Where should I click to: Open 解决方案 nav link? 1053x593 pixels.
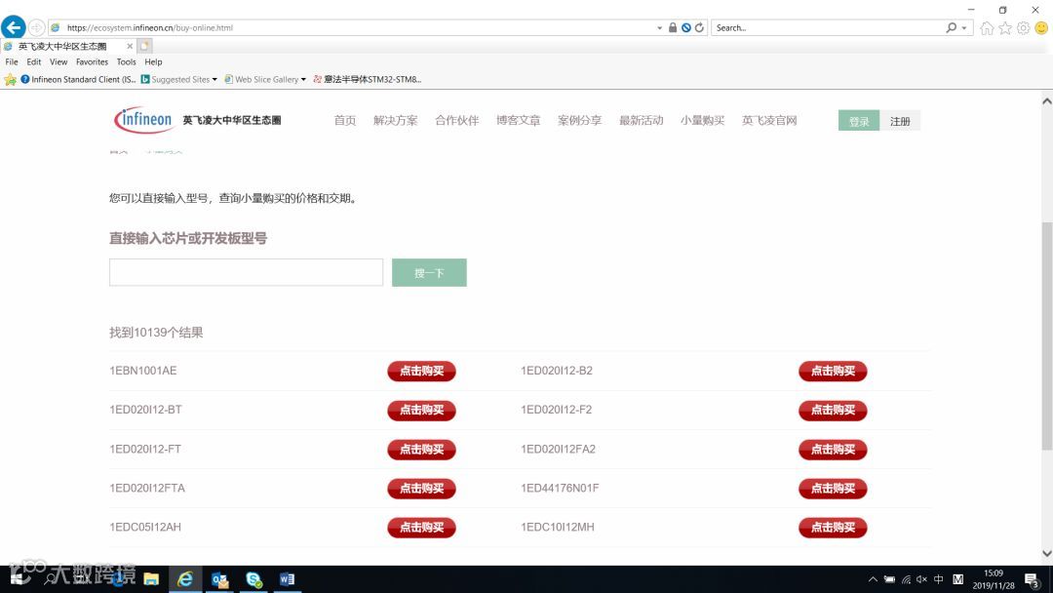(395, 120)
